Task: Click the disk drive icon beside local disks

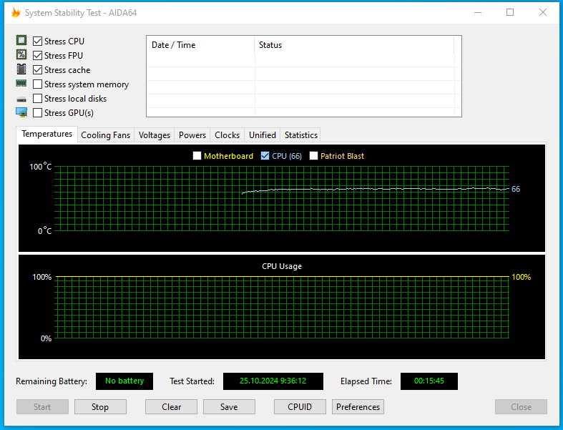Action: [21, 99]
